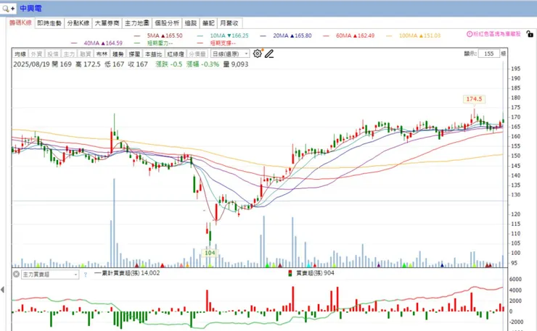Toggle the 撐壓 overlay button
Screen dimensions: 537x331
[134, 54]
